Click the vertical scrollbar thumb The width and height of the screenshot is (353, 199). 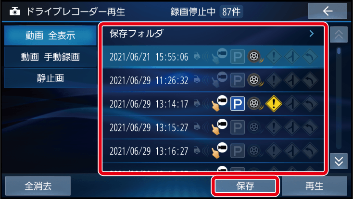[339, 51]
